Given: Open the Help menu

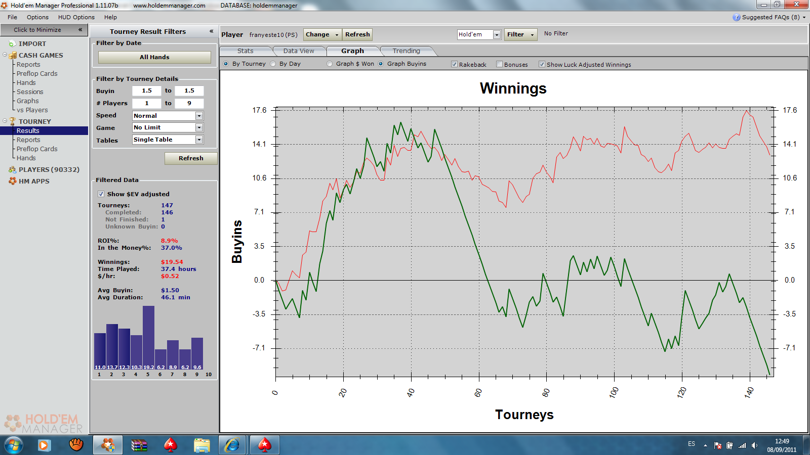Looking at the screenshot, I should pyautogui.click(x=110, y=17).
